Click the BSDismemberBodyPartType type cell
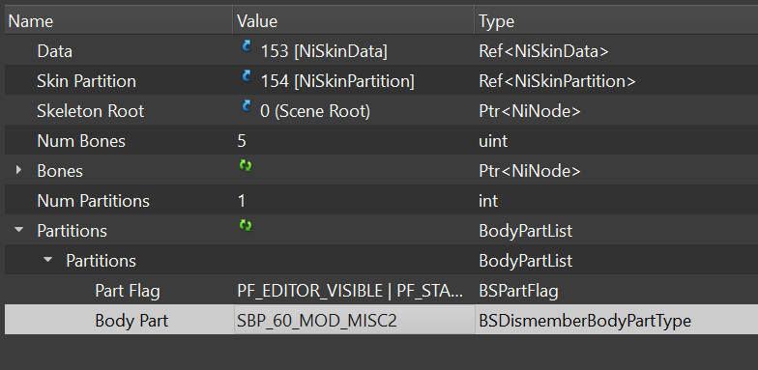Screen dimensions: 758x370 [585, 321]
